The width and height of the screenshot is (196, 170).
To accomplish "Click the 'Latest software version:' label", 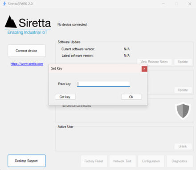I will (78, 55).
